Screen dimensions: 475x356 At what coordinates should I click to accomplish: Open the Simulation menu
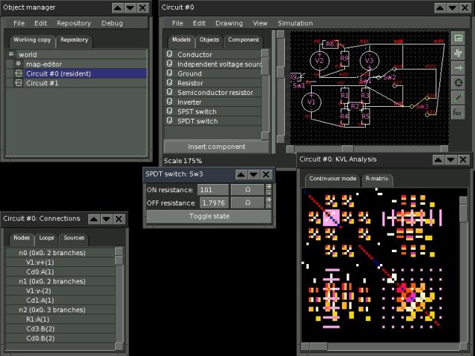click(295, 23)
